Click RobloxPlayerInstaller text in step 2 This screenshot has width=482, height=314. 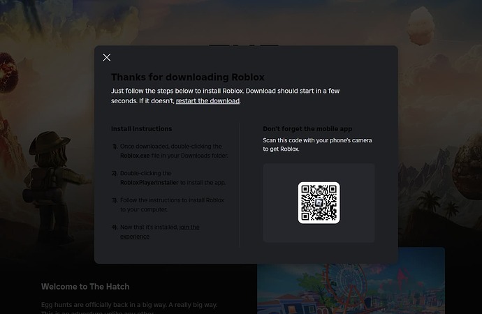[x=149, y=183]
